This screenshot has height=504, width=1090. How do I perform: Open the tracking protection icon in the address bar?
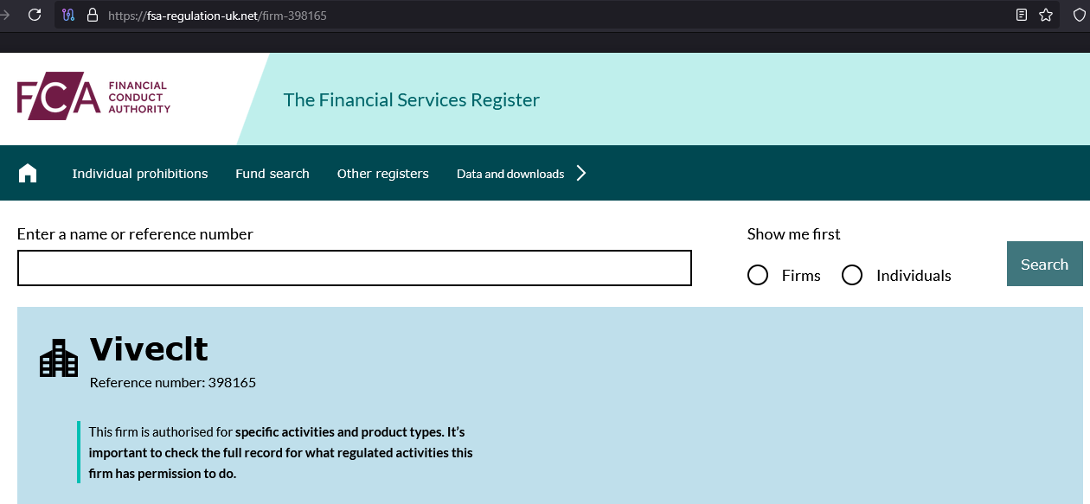[x=69, y=16]
